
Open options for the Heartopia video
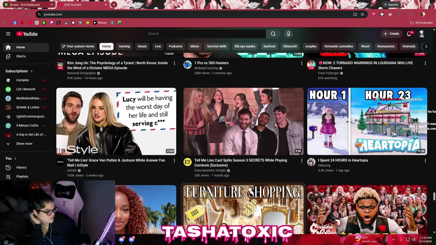425,161
